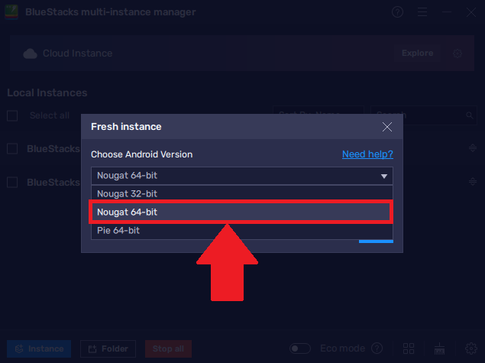Image resolution: width=485 pixels, height=363 pixels.
Task: Click the Folder button
Action: click(108, 348)
